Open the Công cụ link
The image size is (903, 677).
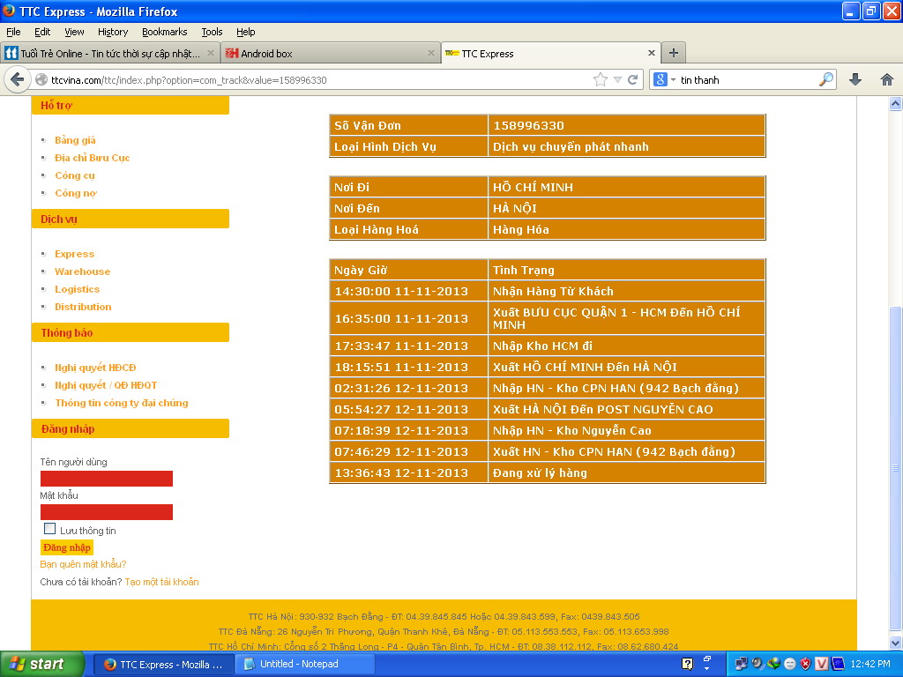click(75, 175)
